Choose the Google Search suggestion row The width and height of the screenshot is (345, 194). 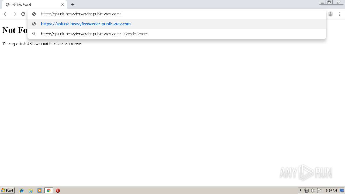click(x=177, y=34)
